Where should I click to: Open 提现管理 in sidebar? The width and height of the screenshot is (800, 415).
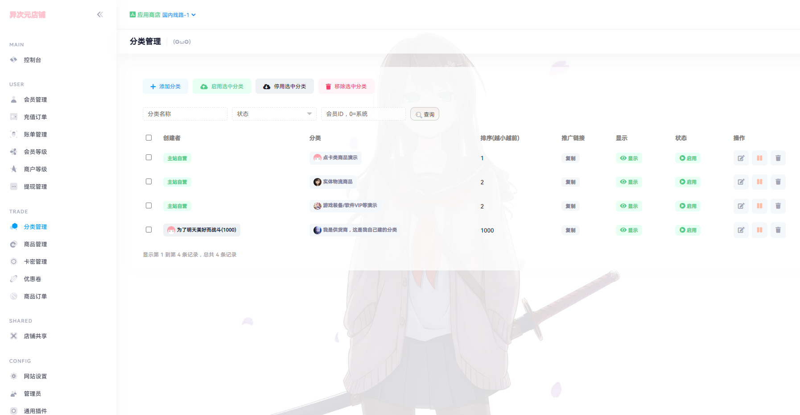pyautogui.click(x=35, y=187)
